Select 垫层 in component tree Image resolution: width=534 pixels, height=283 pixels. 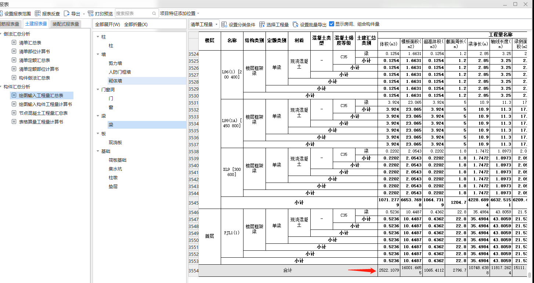pyautogui.click(x=113, y=187)
